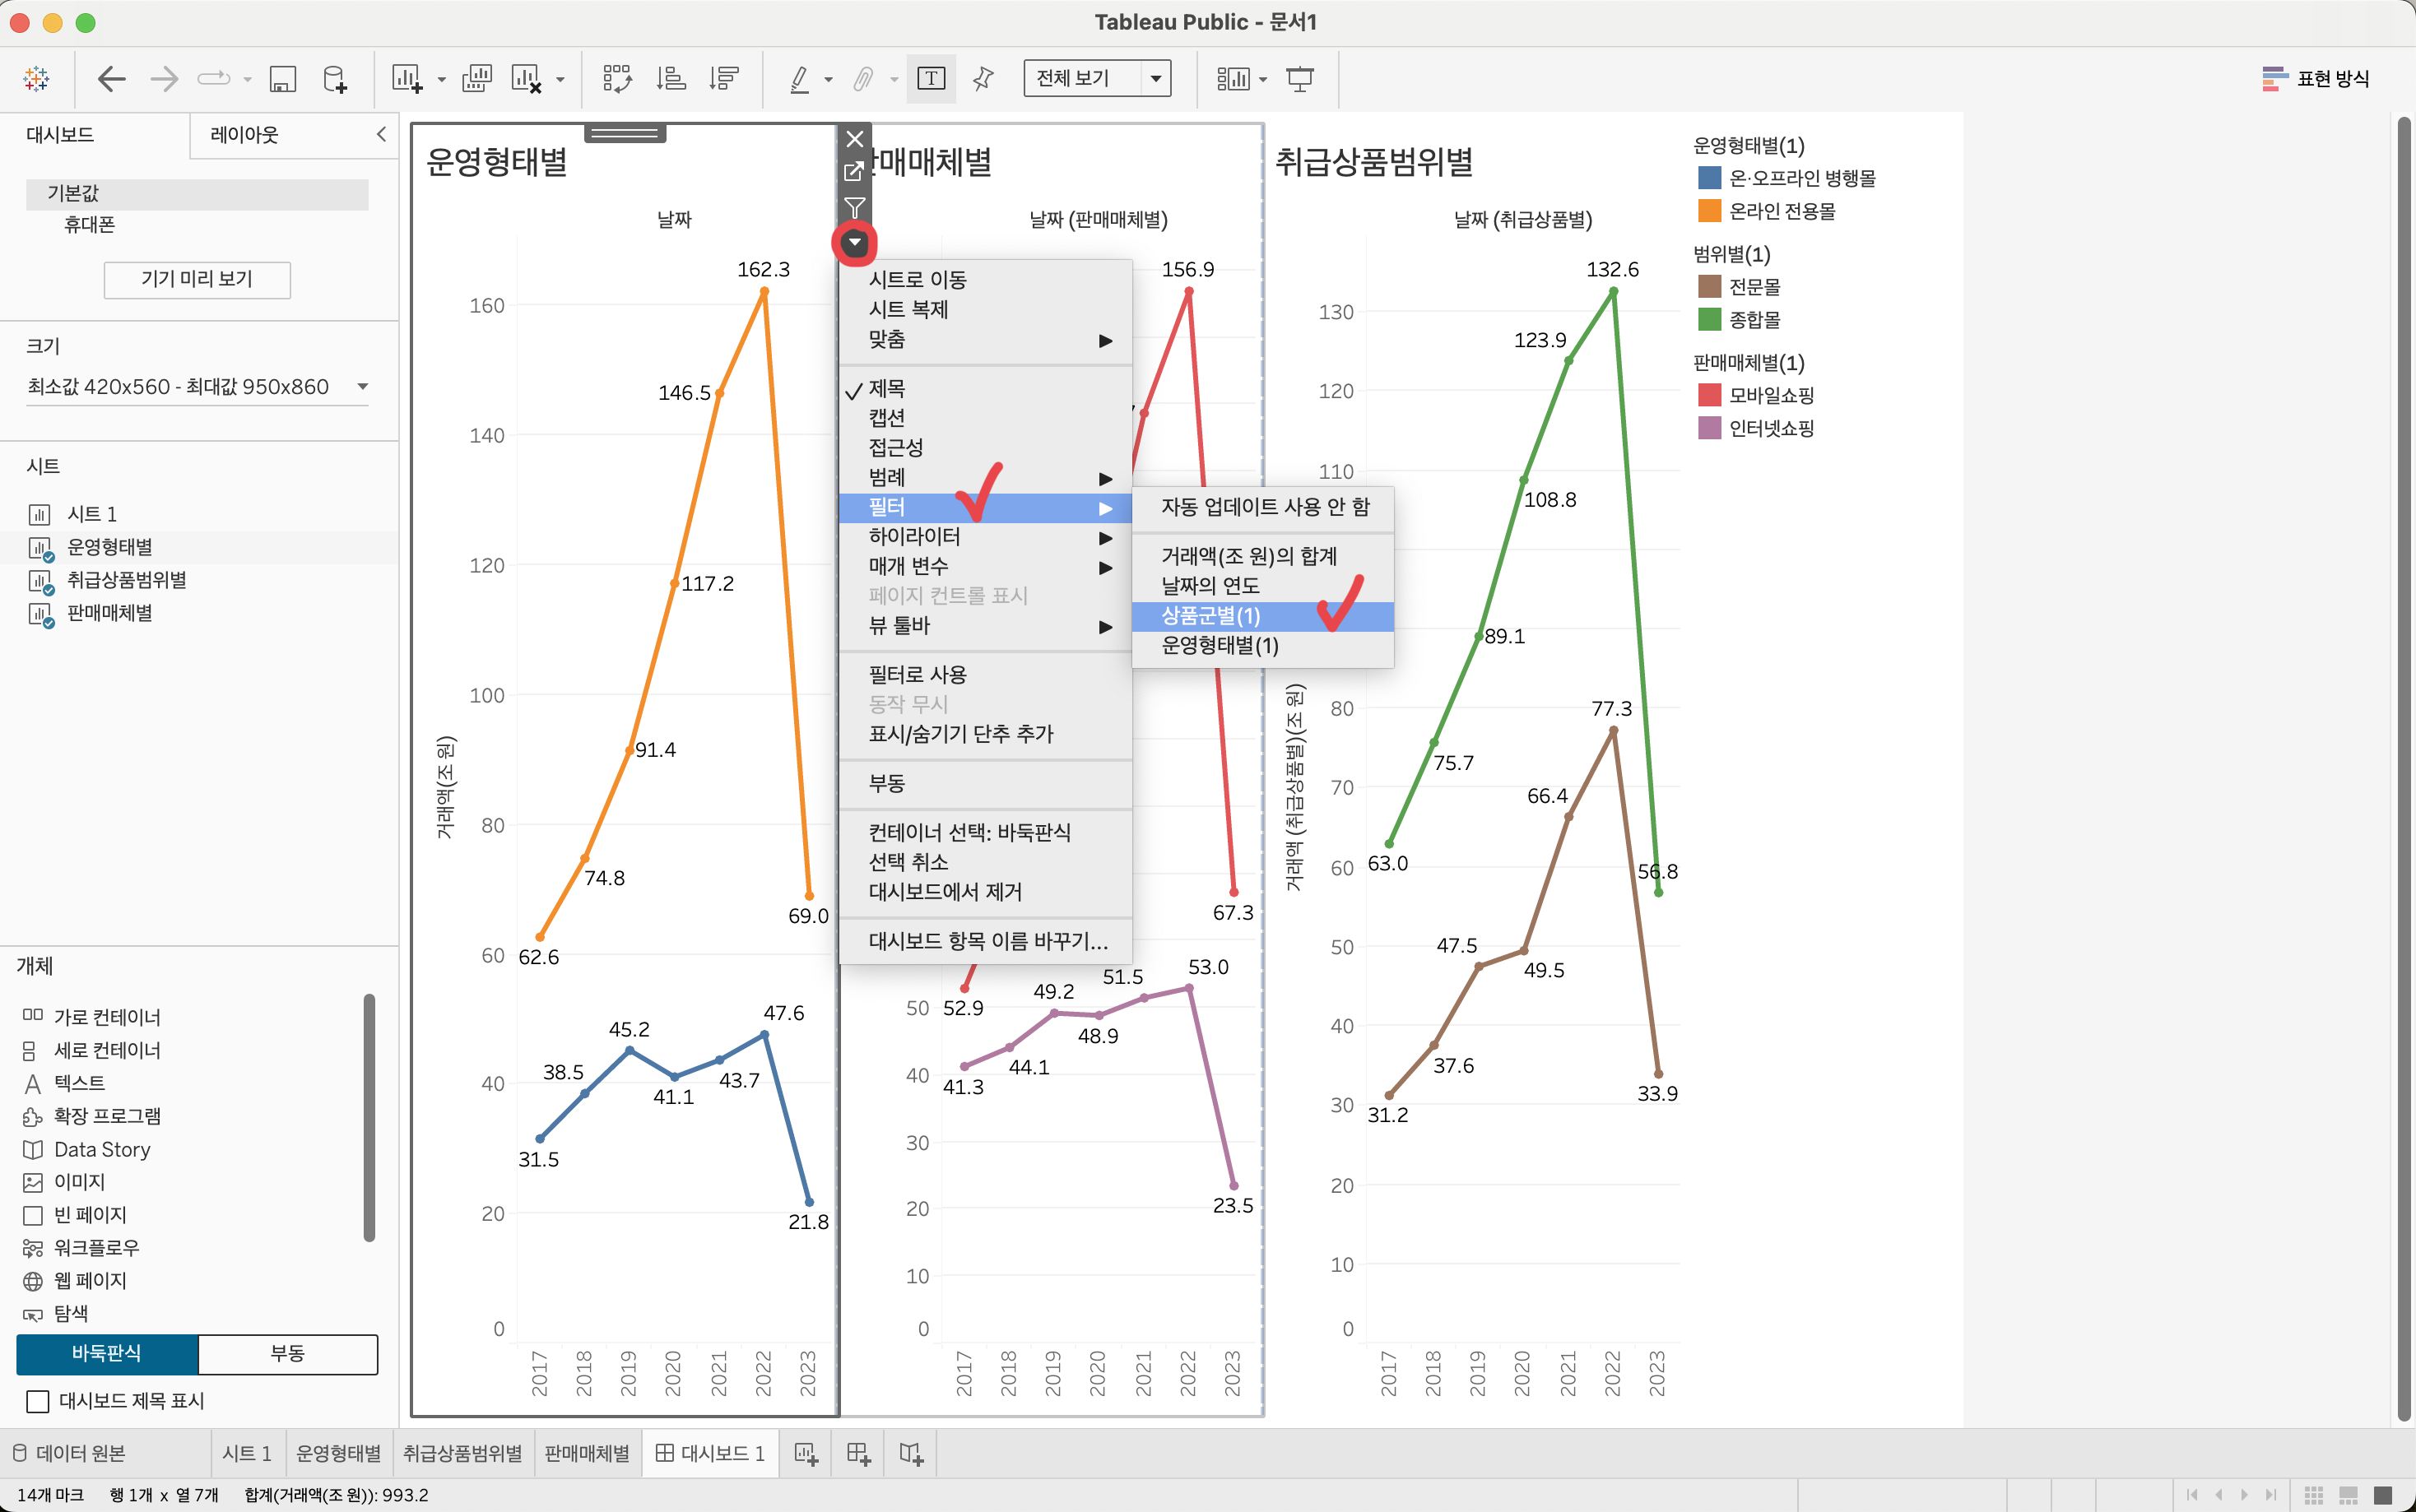
Task: Click the Save workbook toolbar icon
Action: tap(283, 79)
